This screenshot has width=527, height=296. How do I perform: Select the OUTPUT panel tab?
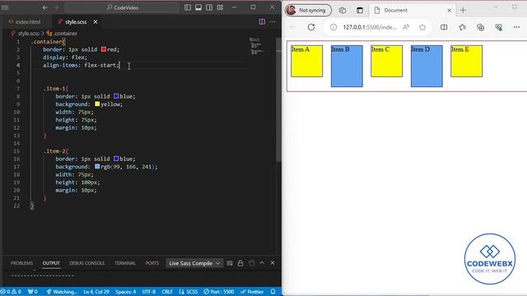(x=51, y=263)
